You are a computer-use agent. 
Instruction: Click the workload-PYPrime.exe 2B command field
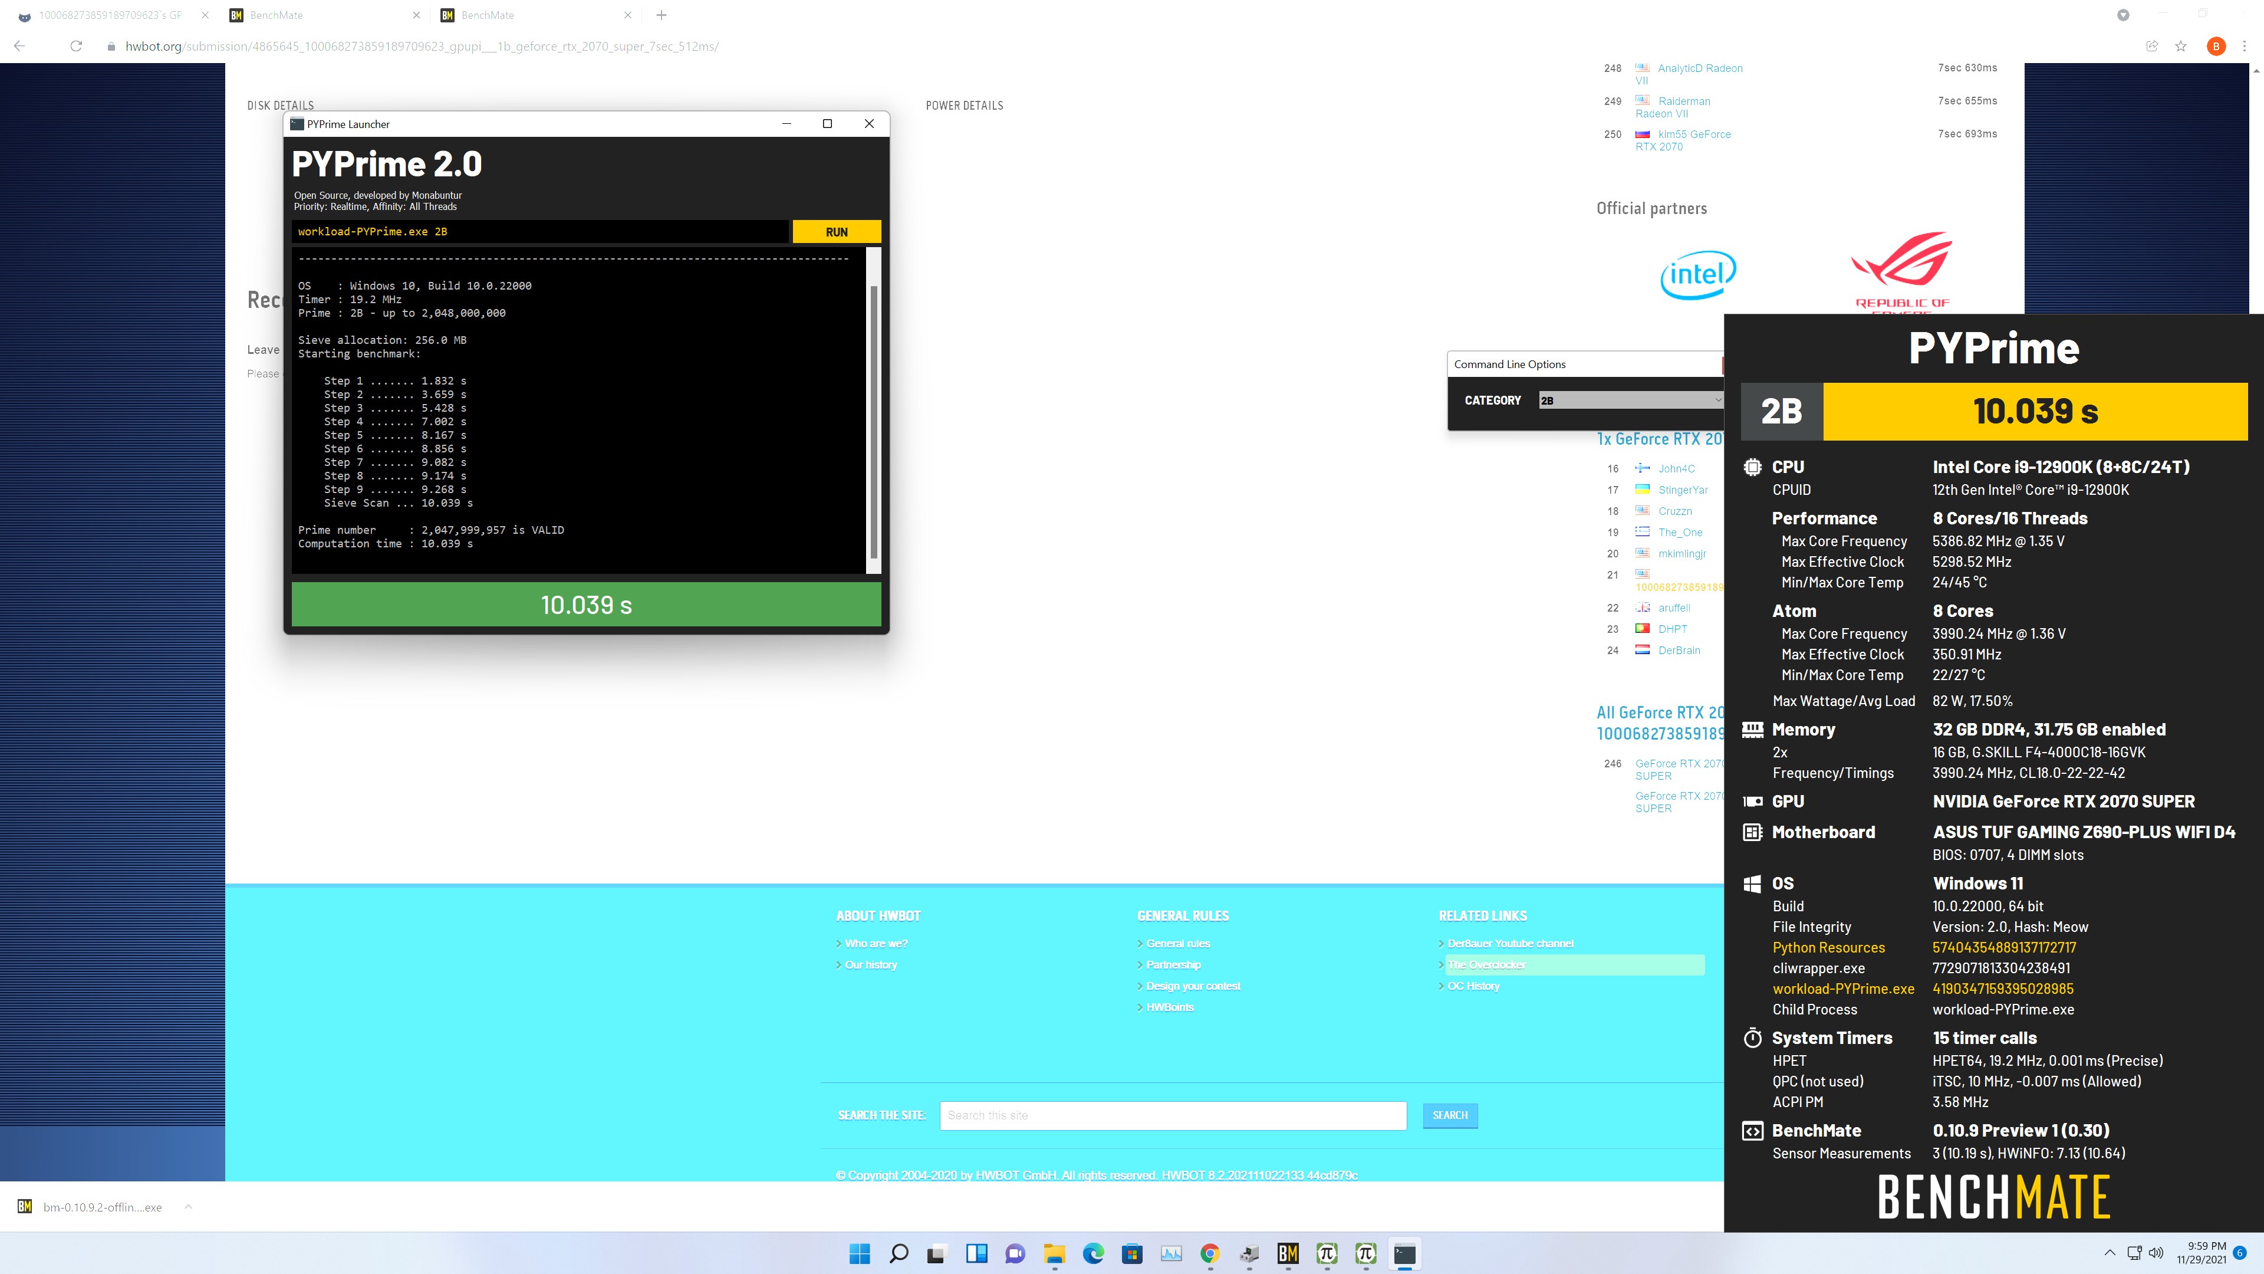tap(539, 232)
